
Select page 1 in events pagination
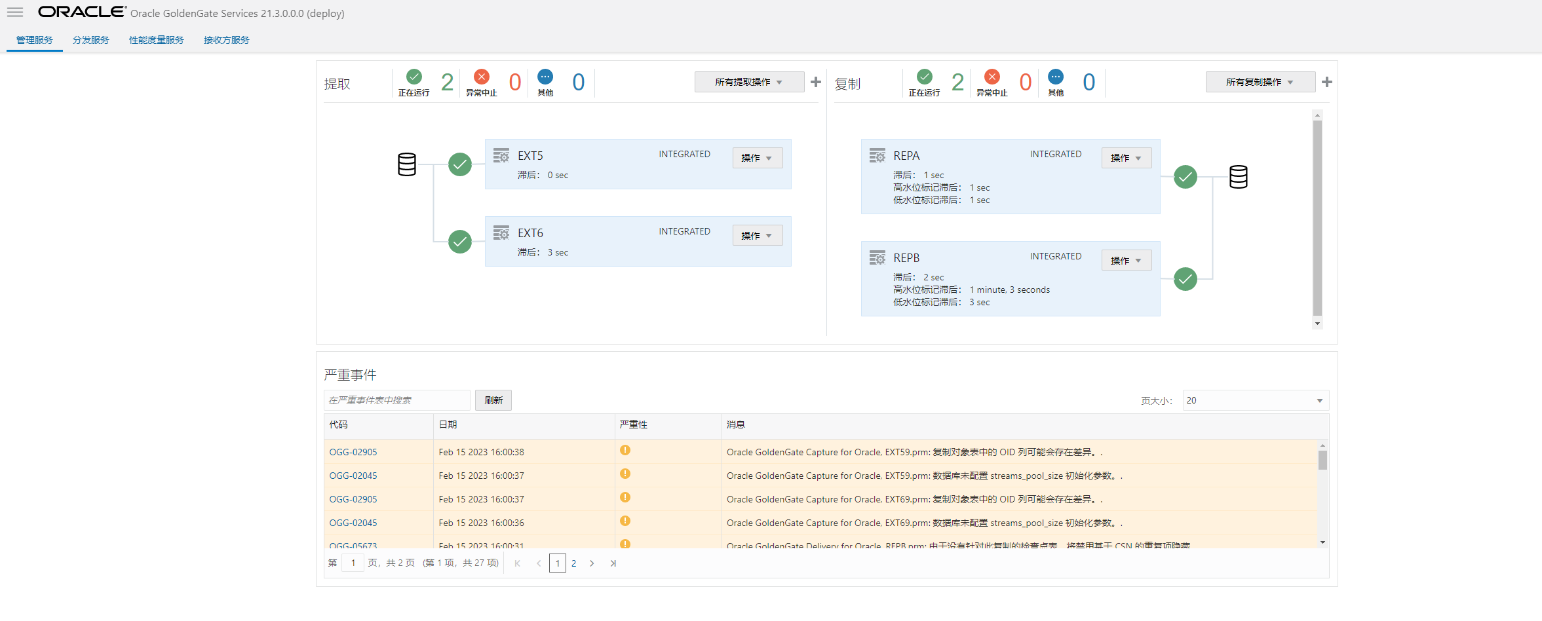(558, 563)
